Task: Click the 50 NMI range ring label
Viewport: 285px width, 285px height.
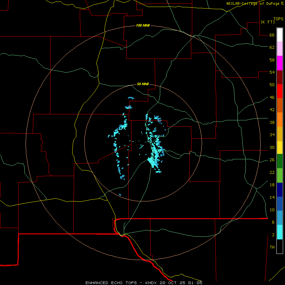Action: 143,84
